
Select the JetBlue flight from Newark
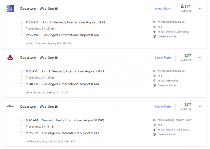click(163, 106)
